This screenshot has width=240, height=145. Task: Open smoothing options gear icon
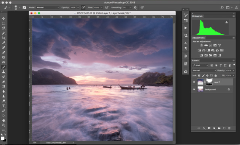[x=135, y=8]
